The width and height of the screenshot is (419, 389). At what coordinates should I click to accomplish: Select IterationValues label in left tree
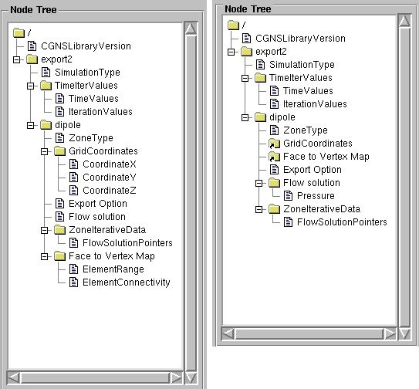(x=100, y=112)
